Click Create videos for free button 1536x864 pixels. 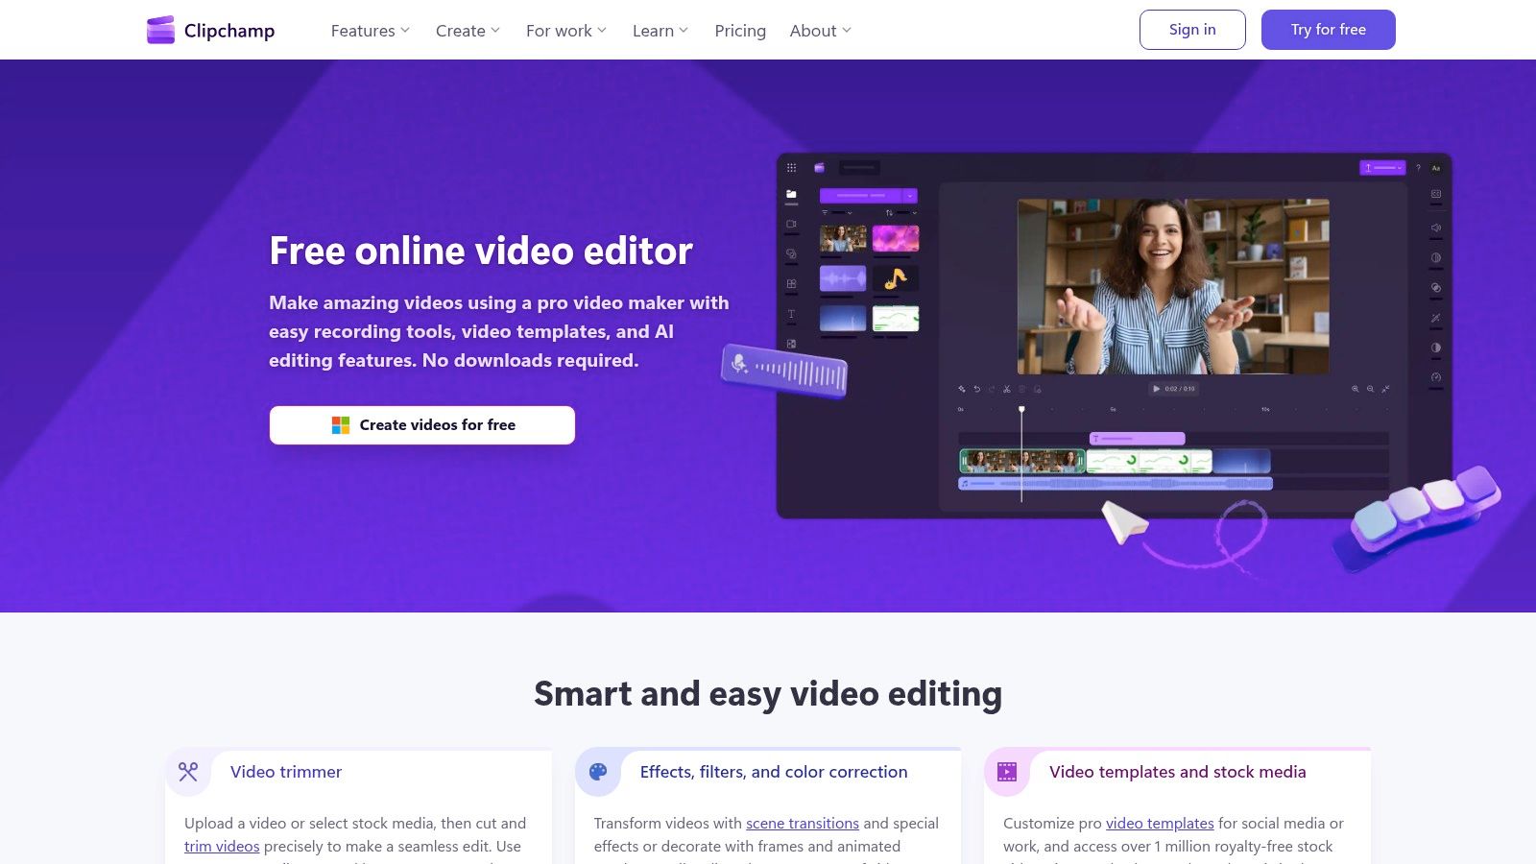point(422,425)
